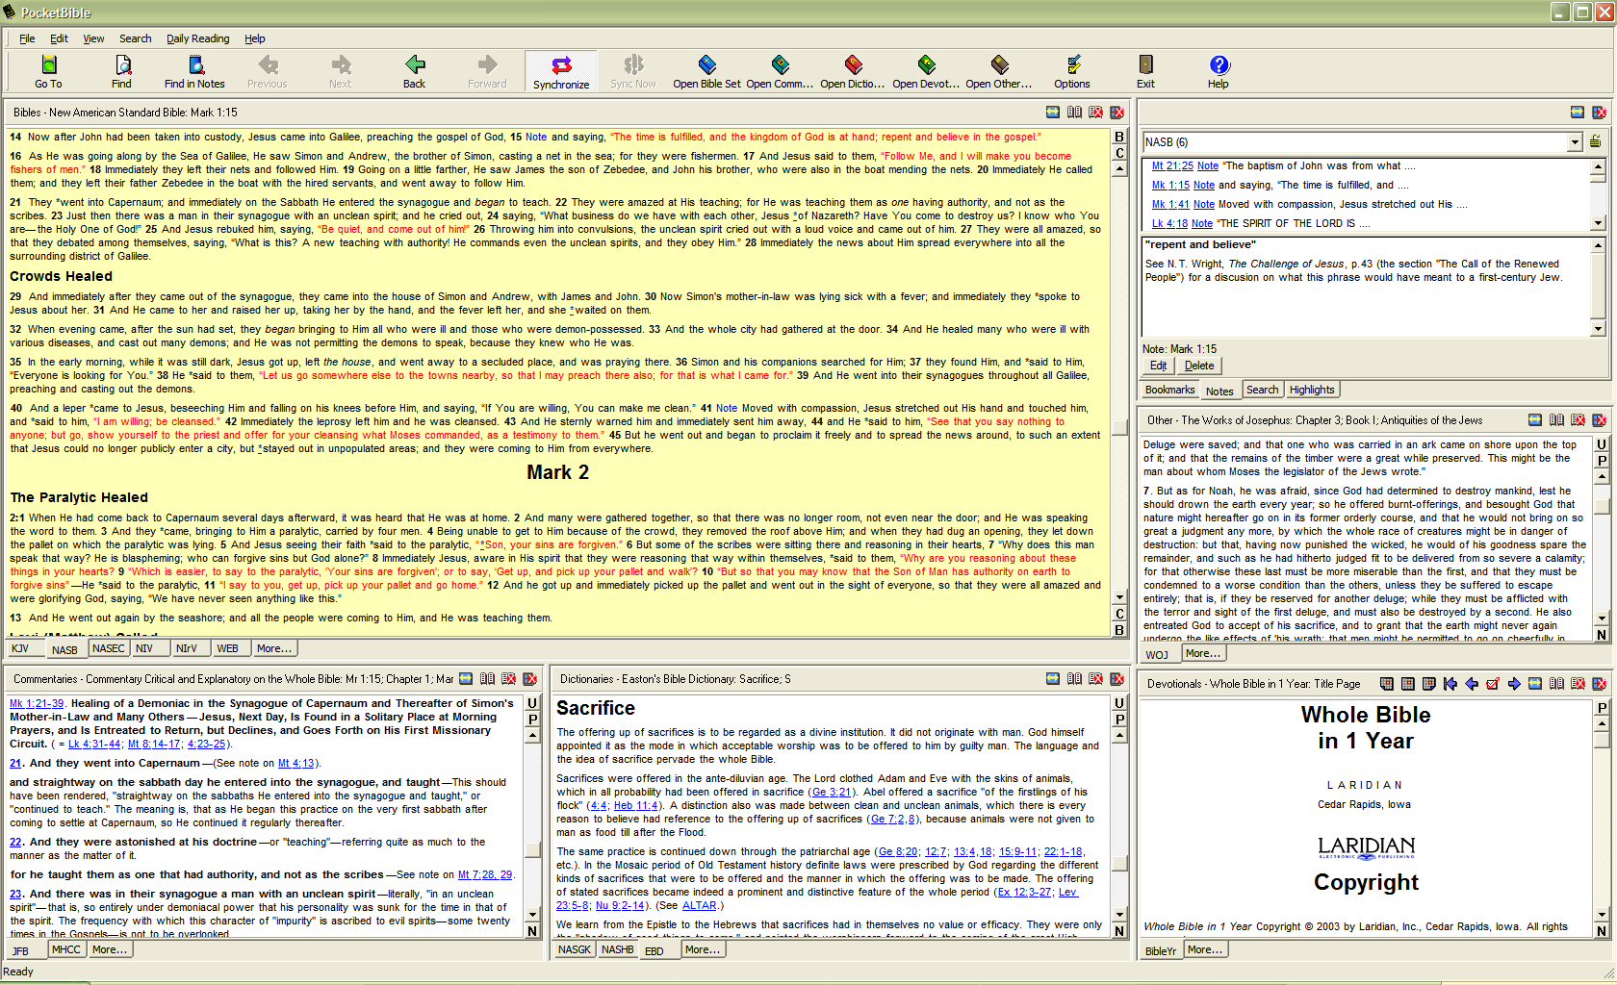
Task: Open the View menu
Action: pos(93,38)
